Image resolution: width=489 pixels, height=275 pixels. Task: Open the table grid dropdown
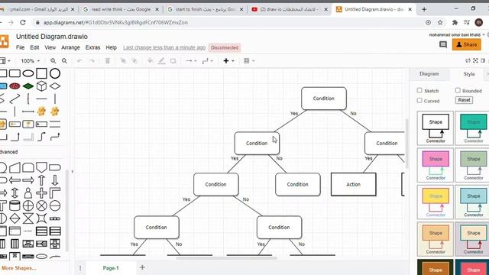click(x=249, y=61)
